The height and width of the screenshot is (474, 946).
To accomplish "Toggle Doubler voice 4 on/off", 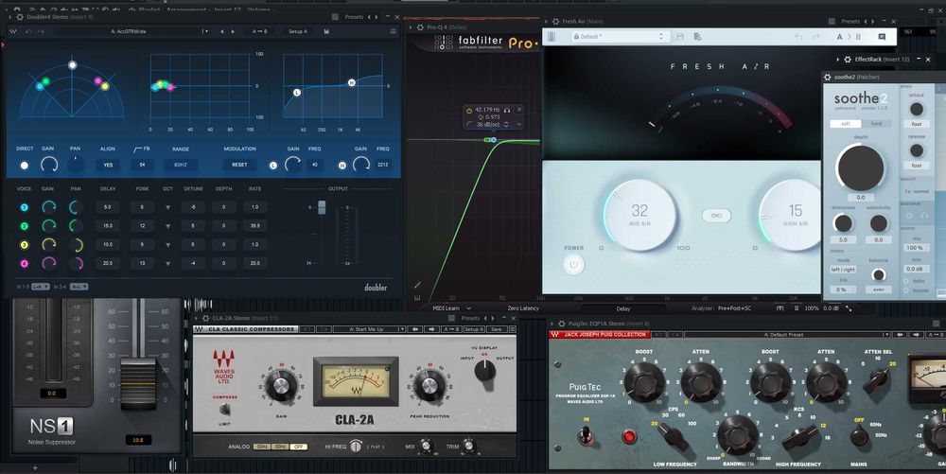I will (x=25, y=264).
